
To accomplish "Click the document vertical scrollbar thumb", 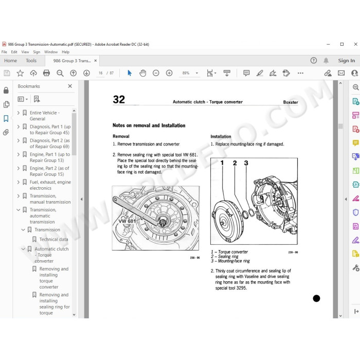I will point(340,126).
